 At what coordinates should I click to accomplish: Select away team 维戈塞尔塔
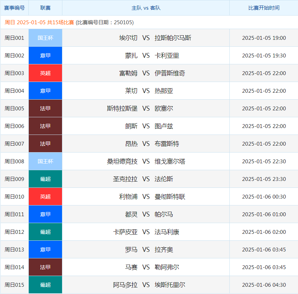click(170, 162)
